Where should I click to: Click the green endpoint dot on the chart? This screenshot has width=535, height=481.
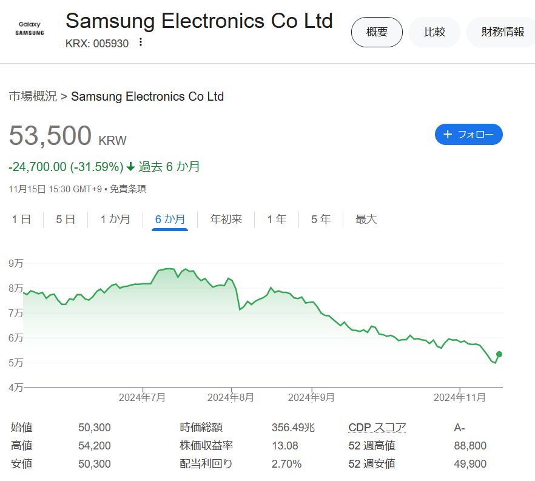[499, 354]
